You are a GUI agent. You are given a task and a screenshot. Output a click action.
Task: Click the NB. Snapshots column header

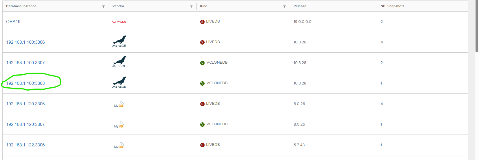[x=392, y=6]
